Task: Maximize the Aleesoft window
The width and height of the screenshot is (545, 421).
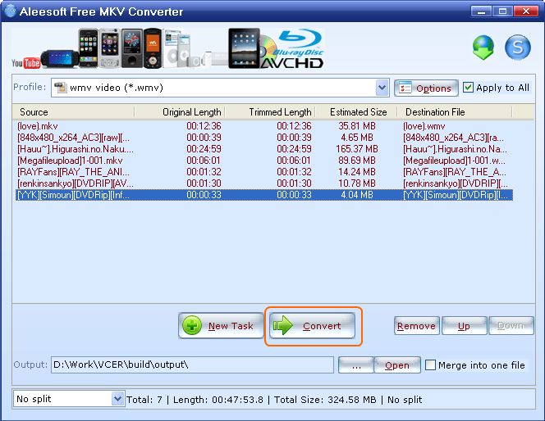Action: pyautogui.click(x=502, y=11)
